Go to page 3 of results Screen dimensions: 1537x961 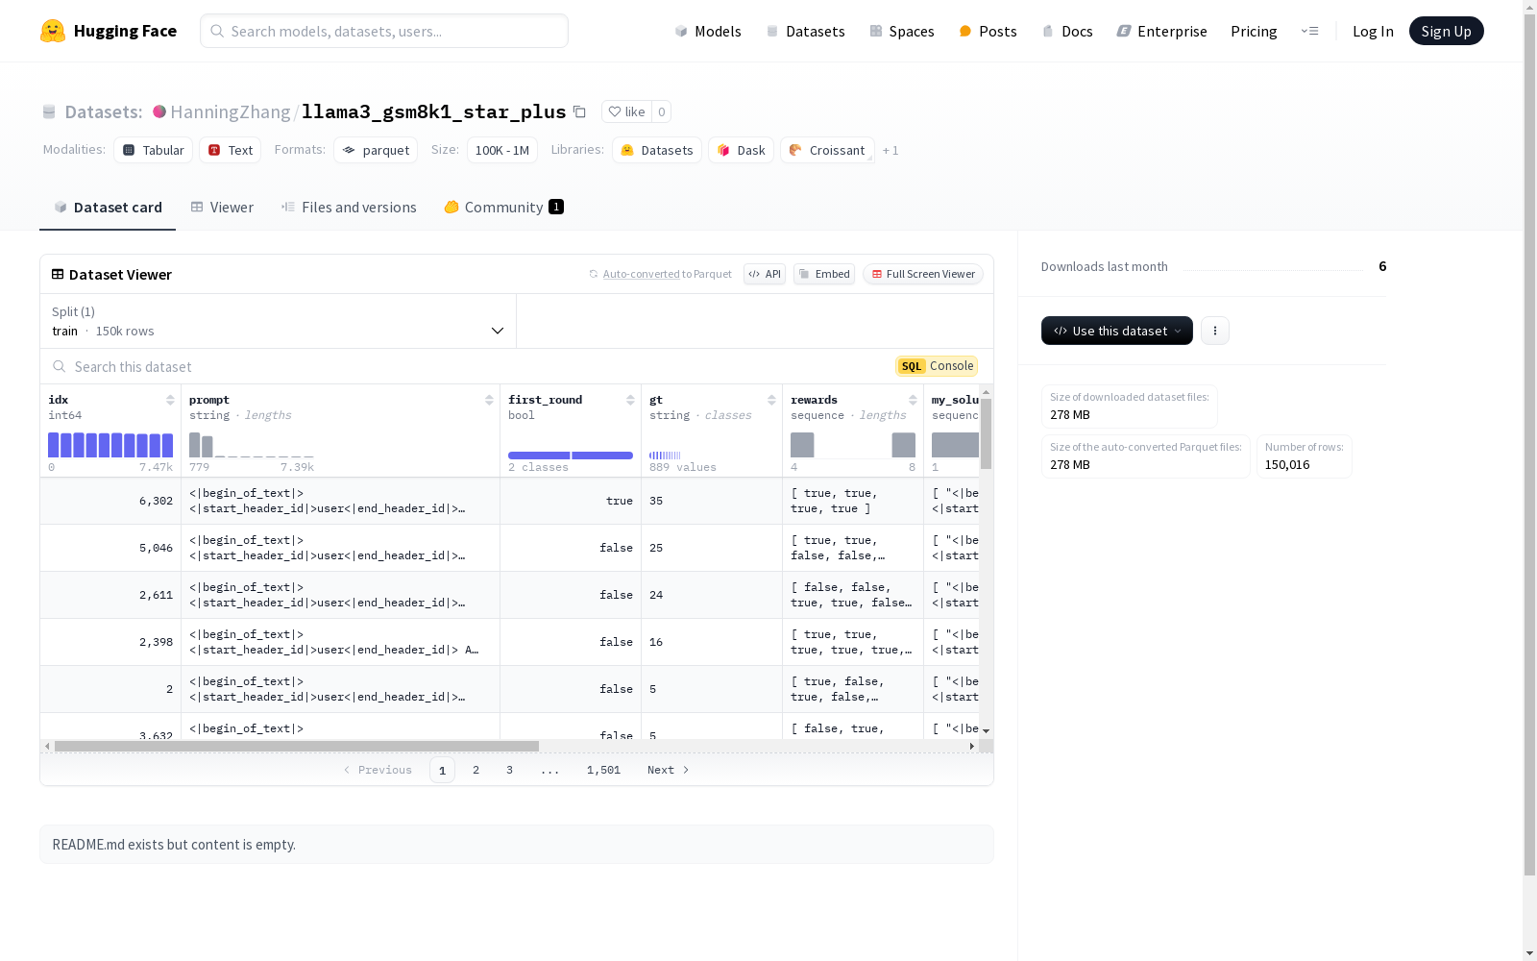pyautogui.click(x=509, y=770)
